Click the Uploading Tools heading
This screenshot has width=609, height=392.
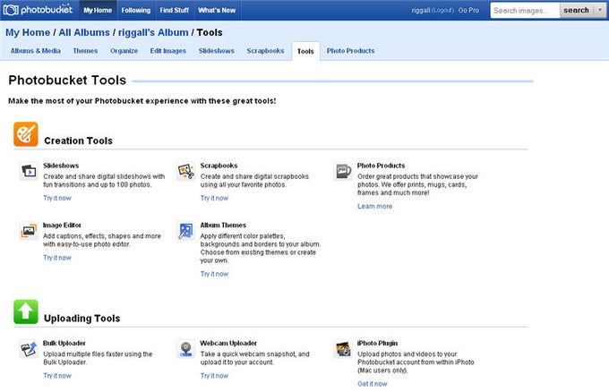pyautogui.click(x=82, y=319)
